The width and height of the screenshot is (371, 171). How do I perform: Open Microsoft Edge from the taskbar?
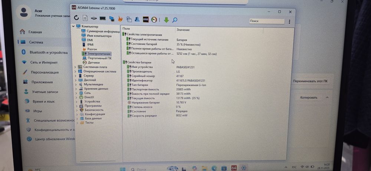(214, 168)
